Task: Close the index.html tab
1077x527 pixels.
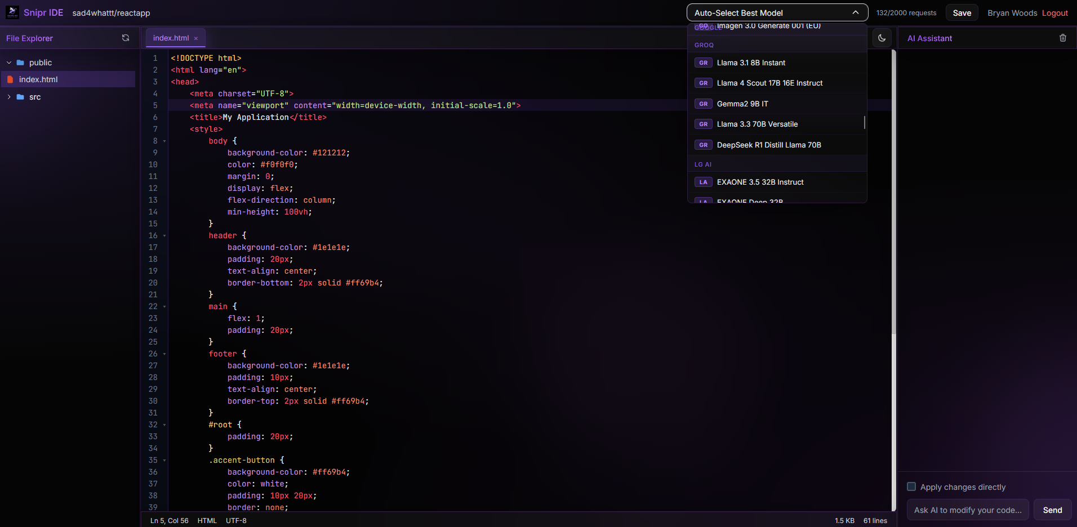Action: click(x=196, y=38)
